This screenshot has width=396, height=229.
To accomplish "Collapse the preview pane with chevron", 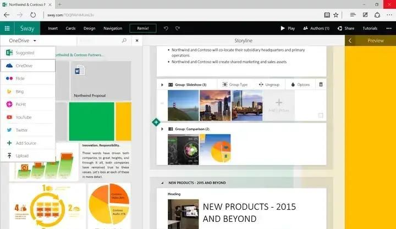I will click(350, 41).
